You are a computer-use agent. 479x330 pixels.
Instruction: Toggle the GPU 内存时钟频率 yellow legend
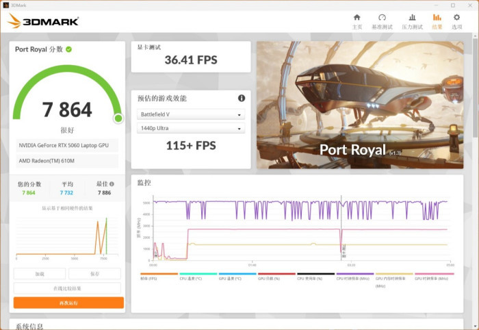point(394,280)
